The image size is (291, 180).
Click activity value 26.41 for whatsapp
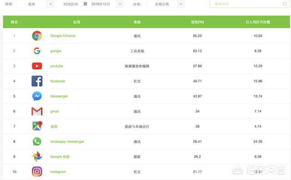pyautogui.click(x=197, y=141)
